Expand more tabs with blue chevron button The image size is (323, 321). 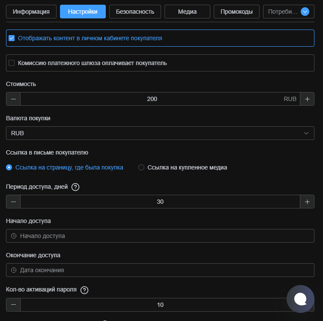305,12
